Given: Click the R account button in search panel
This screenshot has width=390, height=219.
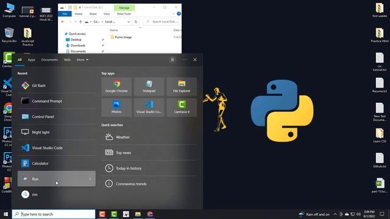Looking at the screenshot, I should pyautogui.click(x=172, y=60).
